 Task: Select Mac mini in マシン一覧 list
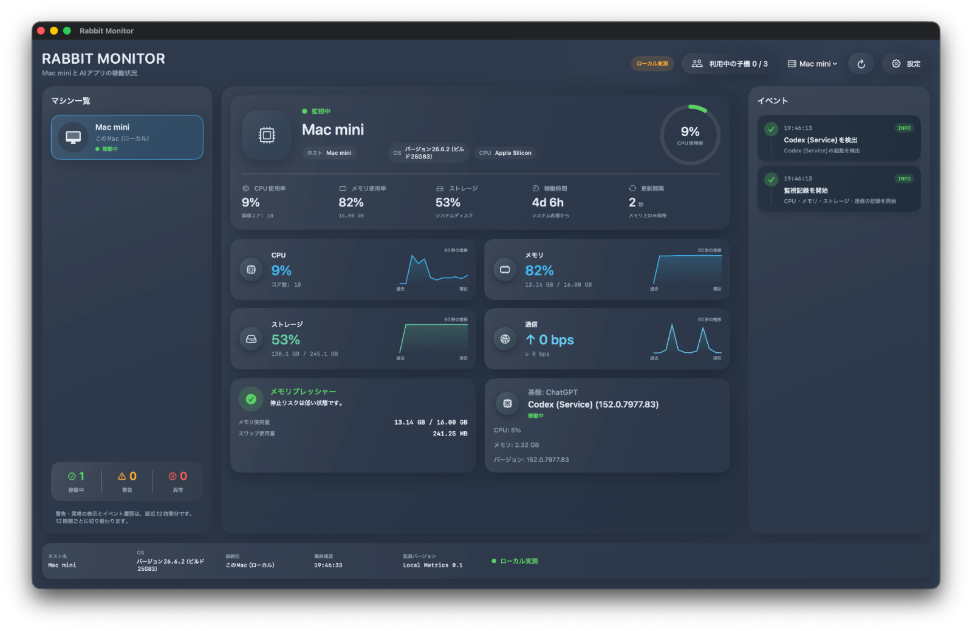coord(127,137)
